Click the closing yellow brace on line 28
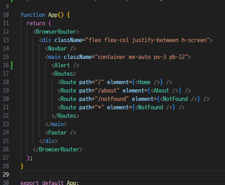The height and width of the screenshot is (185, 225). click(x=22, y=166)
